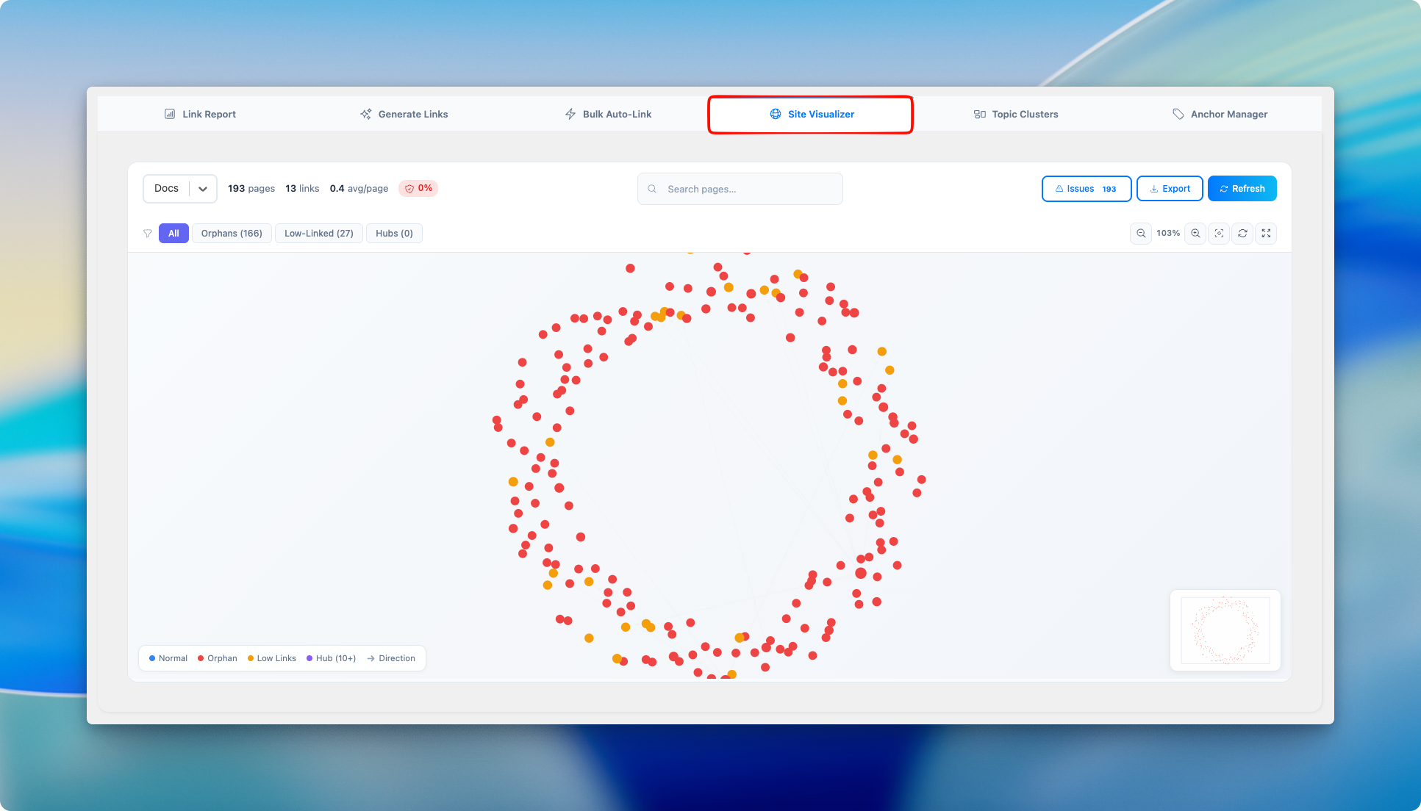Focus the Search pages field
The image size is (1421, 811).
point(740,189)
